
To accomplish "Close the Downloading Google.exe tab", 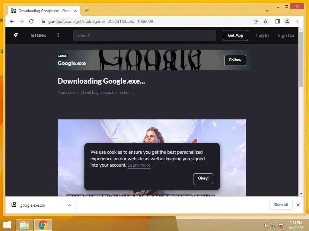I will pos(75,11).
